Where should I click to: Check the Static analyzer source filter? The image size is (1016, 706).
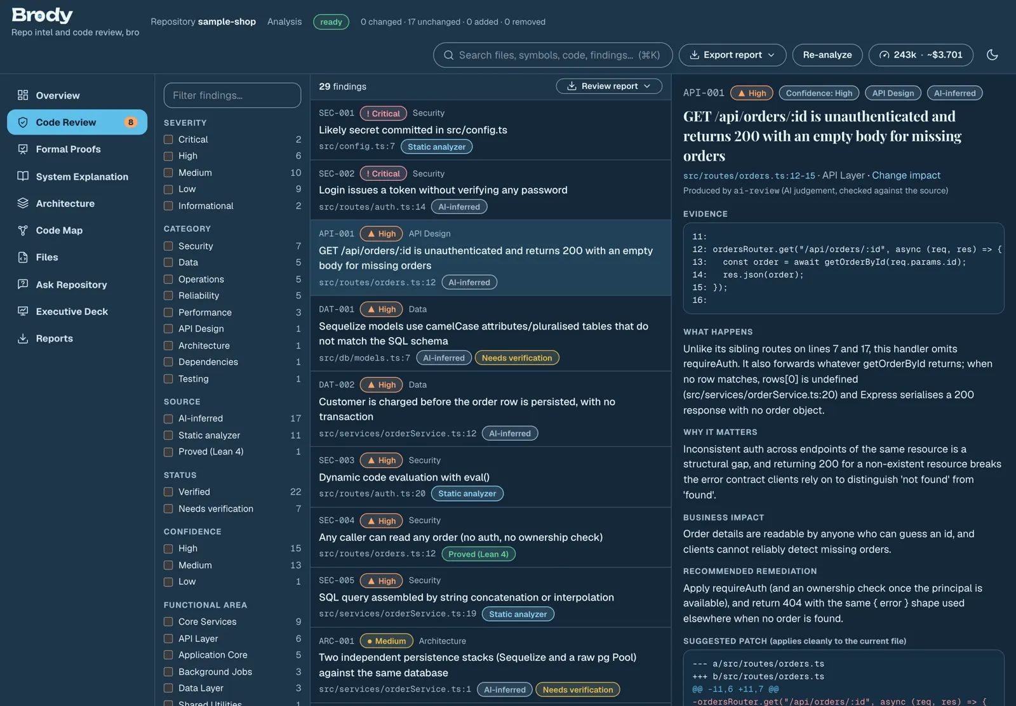coord(168,436)
